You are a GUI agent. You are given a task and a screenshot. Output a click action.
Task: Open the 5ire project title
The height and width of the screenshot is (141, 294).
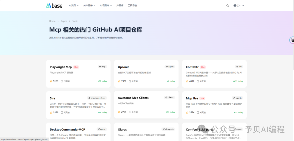tap(53, 98)
